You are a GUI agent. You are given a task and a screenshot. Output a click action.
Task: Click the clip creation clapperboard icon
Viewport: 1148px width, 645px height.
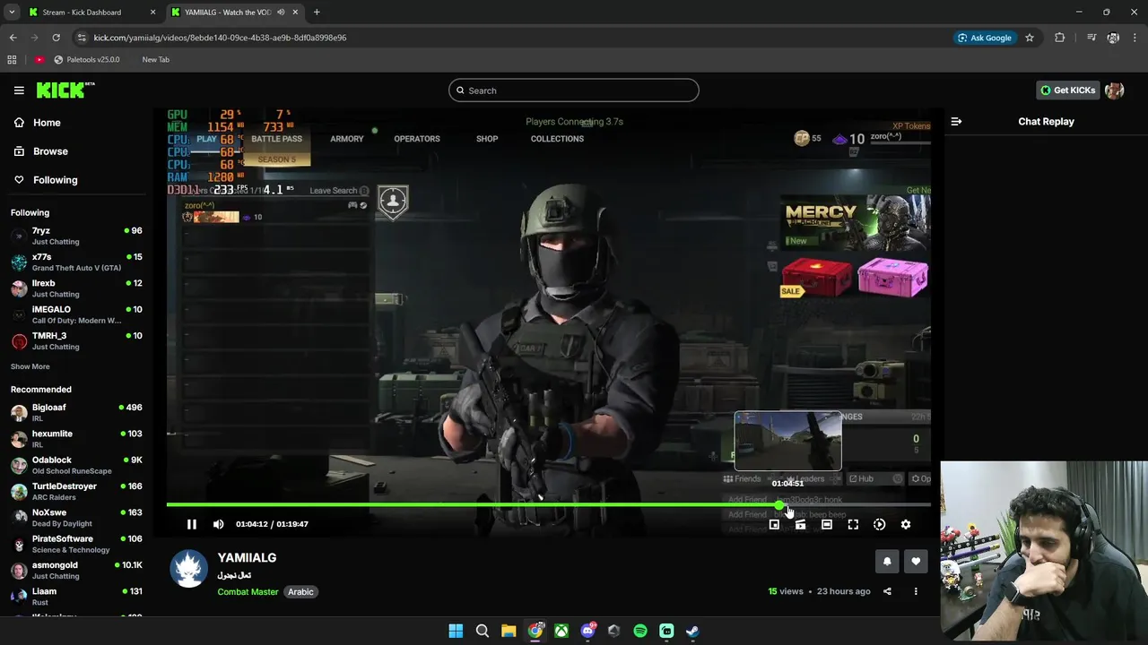(x=800, y=524)
